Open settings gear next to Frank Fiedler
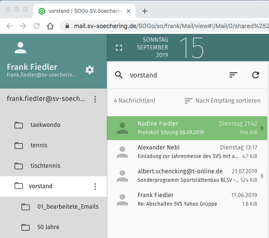The image size is (269, 238). [x=90, y=70]
